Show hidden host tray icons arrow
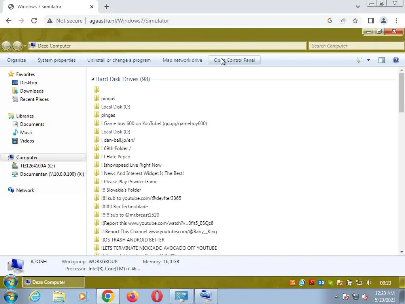This screenshot has height=304, width=405. coord(336,296)
